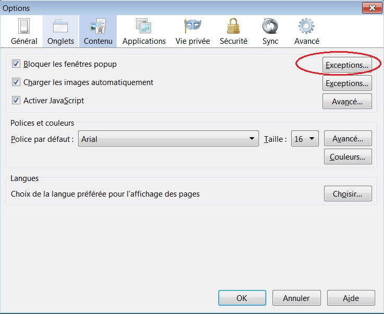Select the Onglets tabs icon
The width and height of the screenshot is (384, 314).
[x=60, y=26]
